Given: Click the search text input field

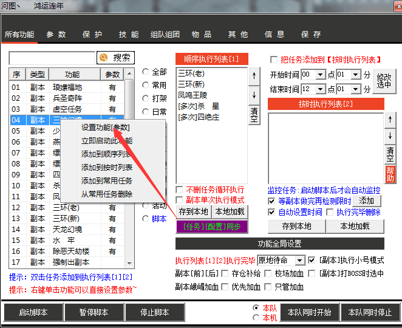Looking at the screenshot, I should (52, 58).
